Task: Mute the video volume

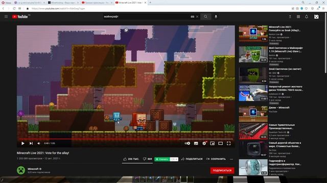Action: coord(39,143)
